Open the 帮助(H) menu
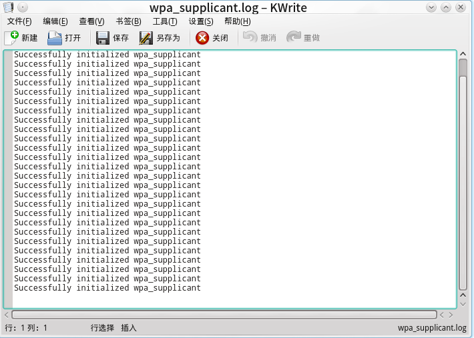Viewport: 474px width, 338px height. point(238,21)
